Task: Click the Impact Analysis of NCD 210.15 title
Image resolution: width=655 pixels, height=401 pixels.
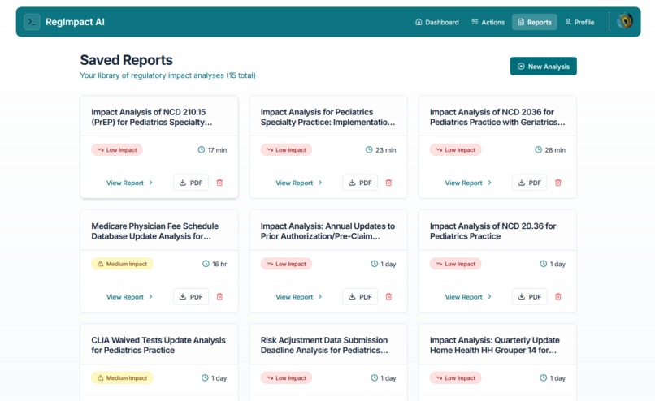Action: click(x=152, y=117)
